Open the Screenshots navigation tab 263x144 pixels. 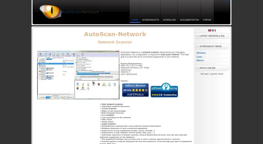tap(151, 20)
